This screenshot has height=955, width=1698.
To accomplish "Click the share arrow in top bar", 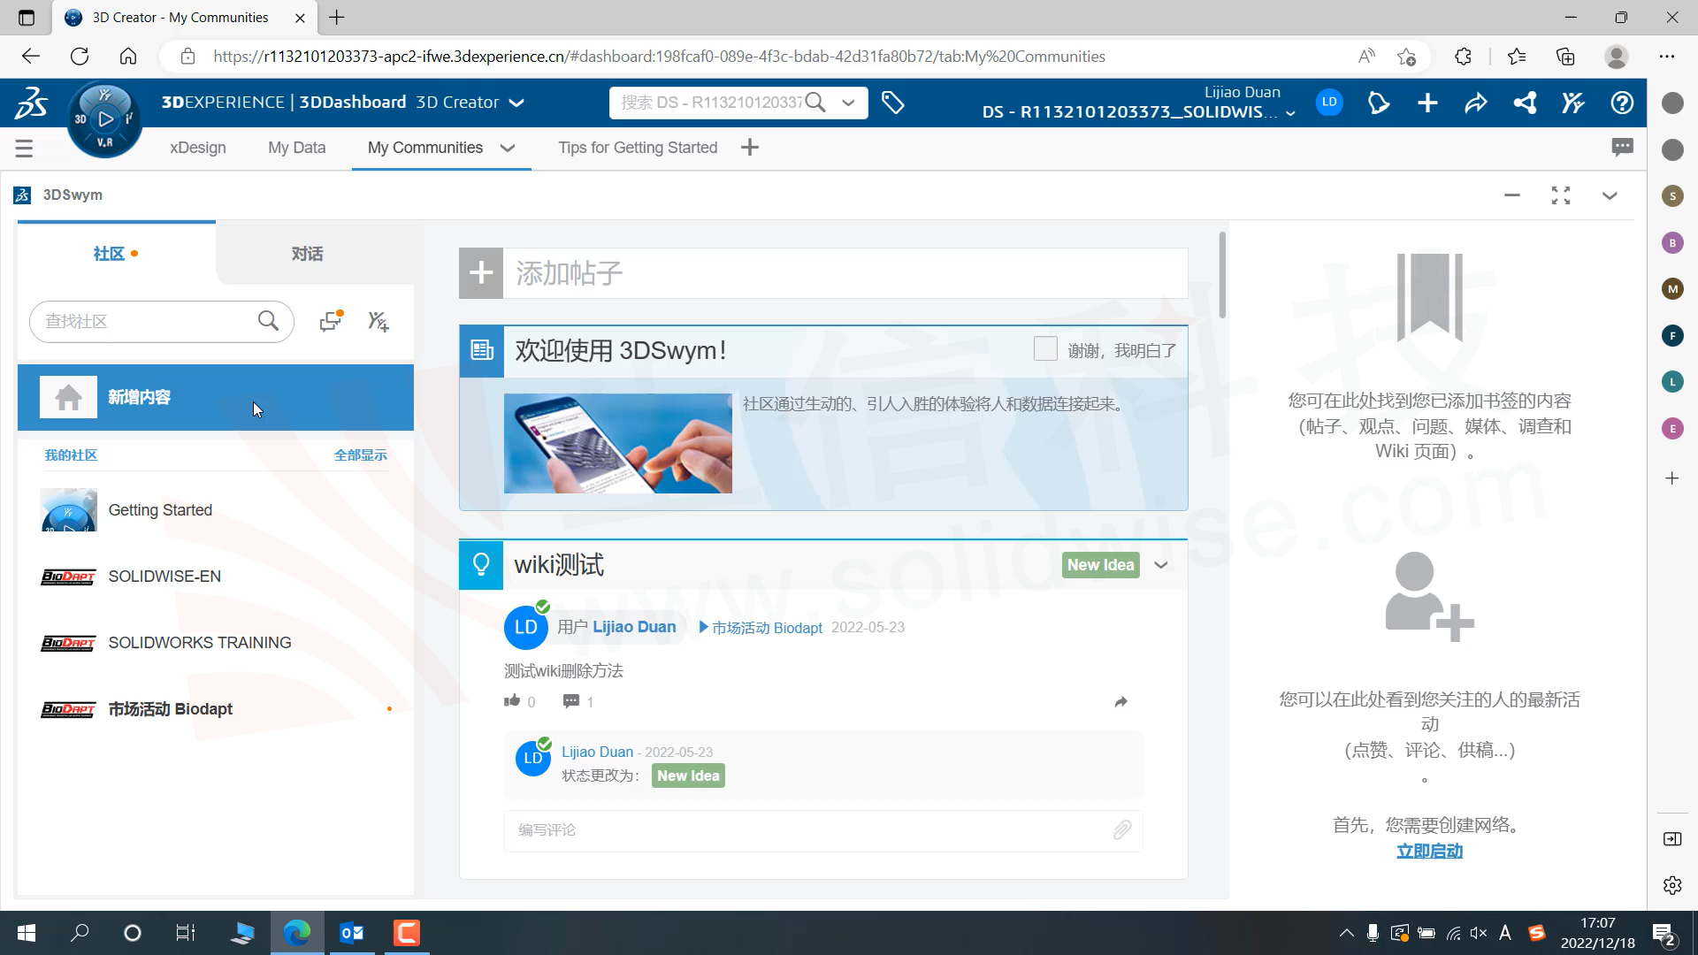I will [x=1476, y=103].
